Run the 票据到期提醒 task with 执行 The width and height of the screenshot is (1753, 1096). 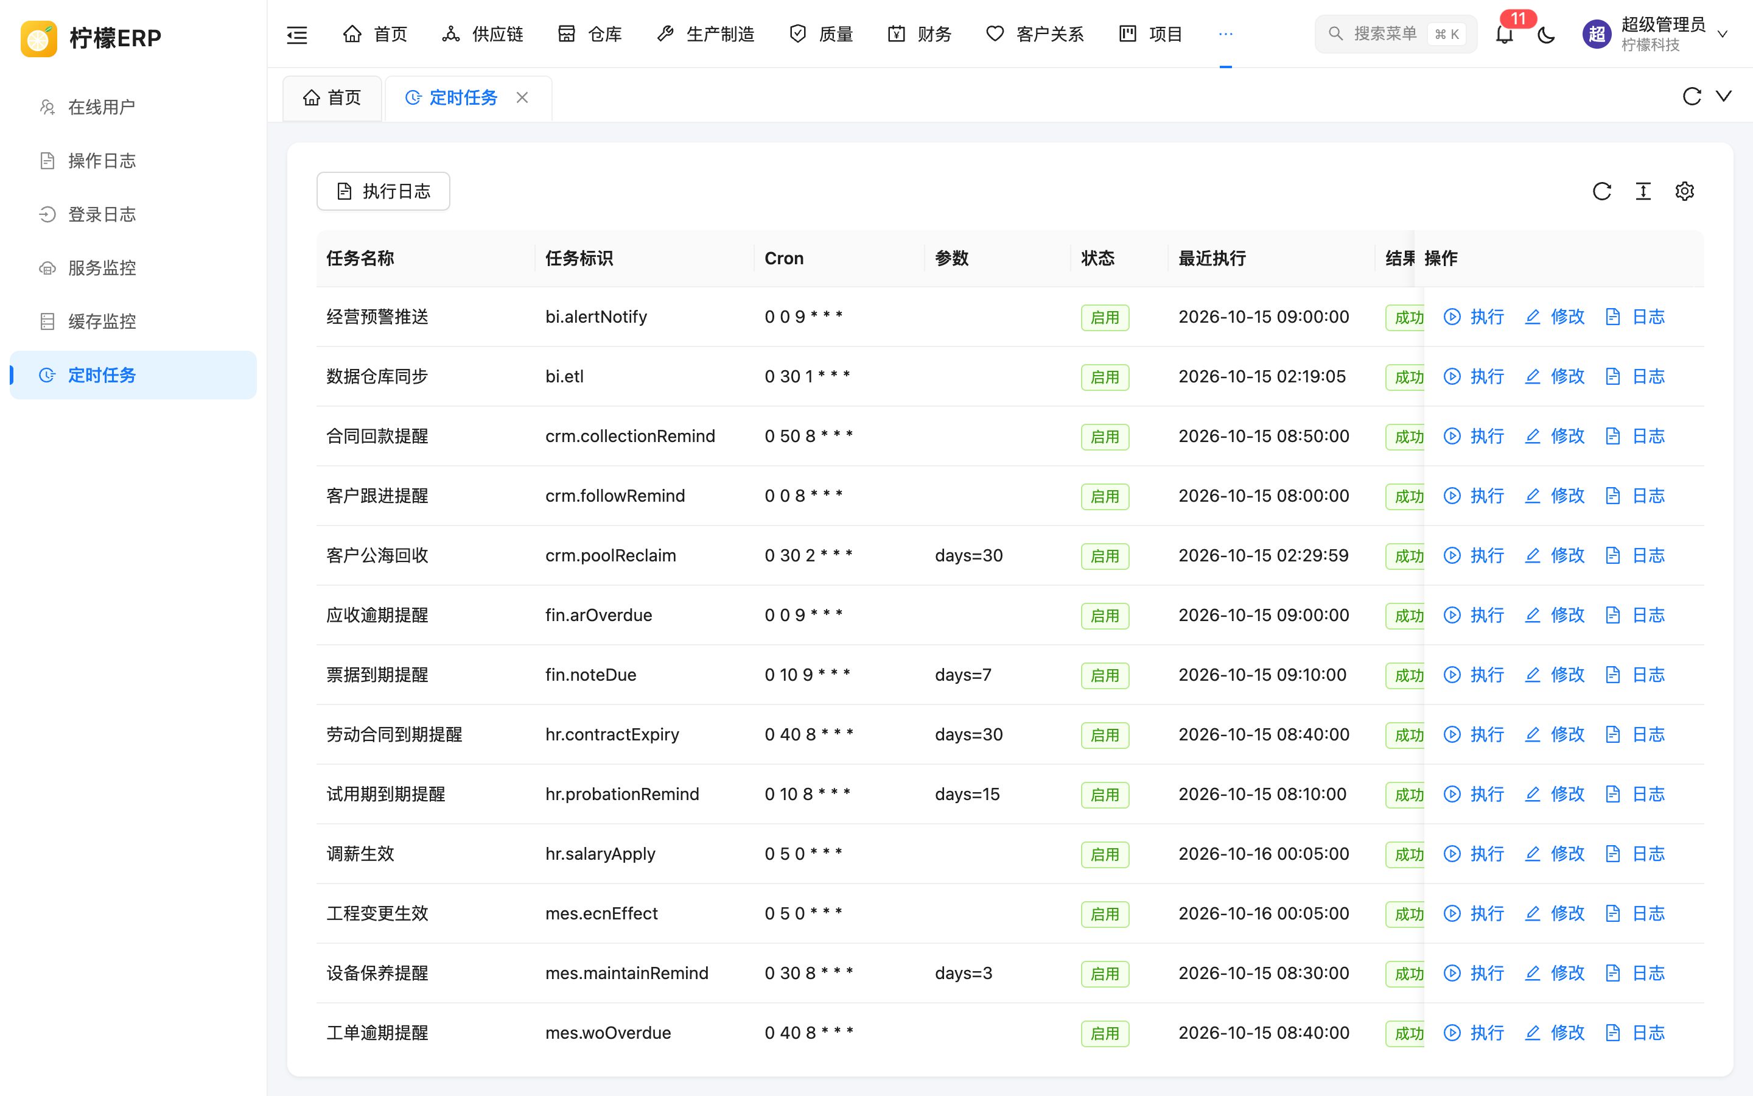1474,675
